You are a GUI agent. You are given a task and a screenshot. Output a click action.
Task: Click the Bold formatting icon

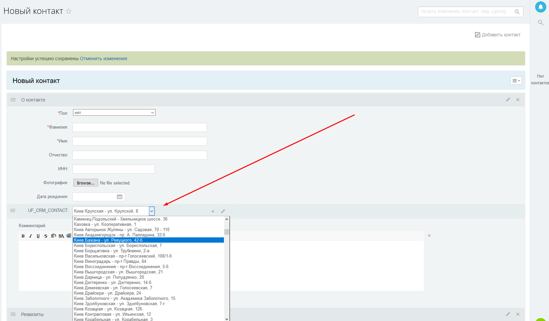[x=23, y=236]
